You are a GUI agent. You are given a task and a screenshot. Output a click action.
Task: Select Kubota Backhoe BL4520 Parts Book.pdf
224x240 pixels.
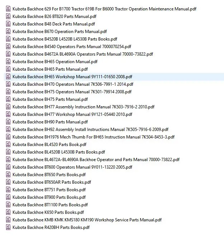coord(49,145)
